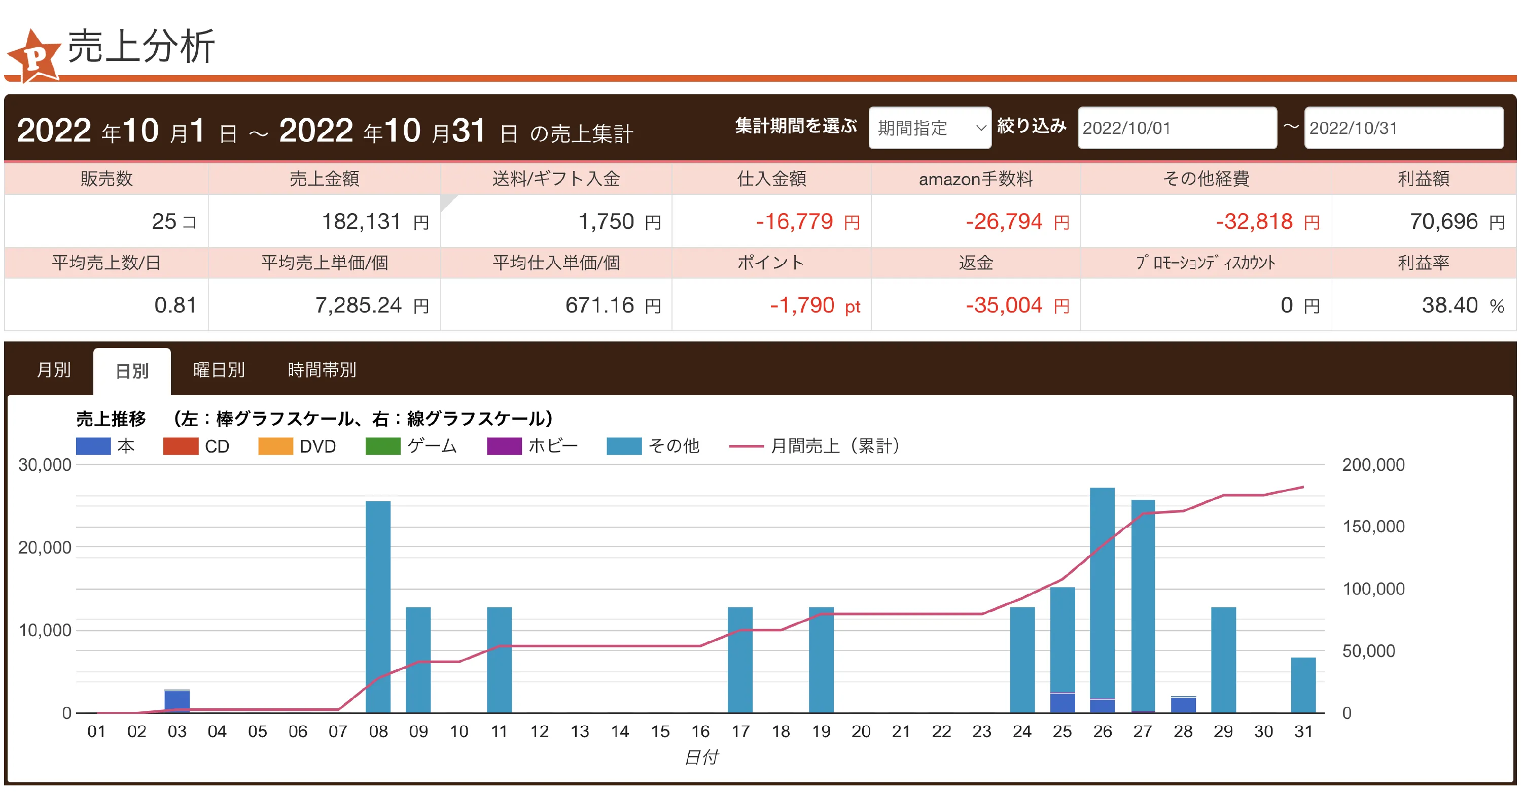Image resolution: width=1522 pixels, height=792 pixels.
Task: Click the amazon手数料 value -26,794 円
Action: [1017, 222]
